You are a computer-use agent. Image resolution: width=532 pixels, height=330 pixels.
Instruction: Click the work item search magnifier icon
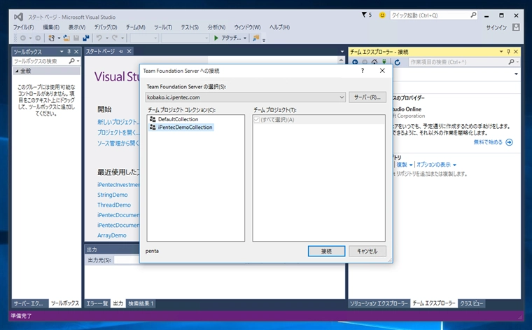coord(511,62)
